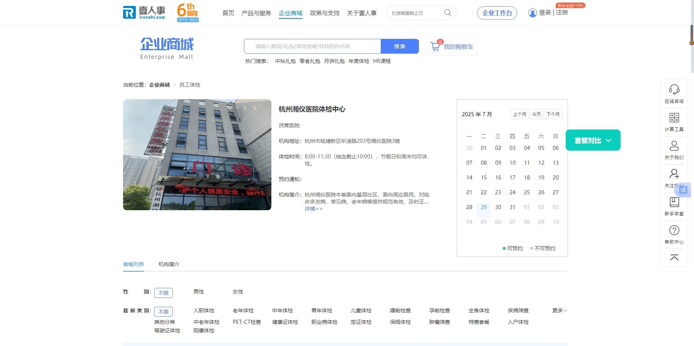This screenshot has height=346, width=694.
Task: Expand the 套餐对比 panel
Action: pos(593,140)
